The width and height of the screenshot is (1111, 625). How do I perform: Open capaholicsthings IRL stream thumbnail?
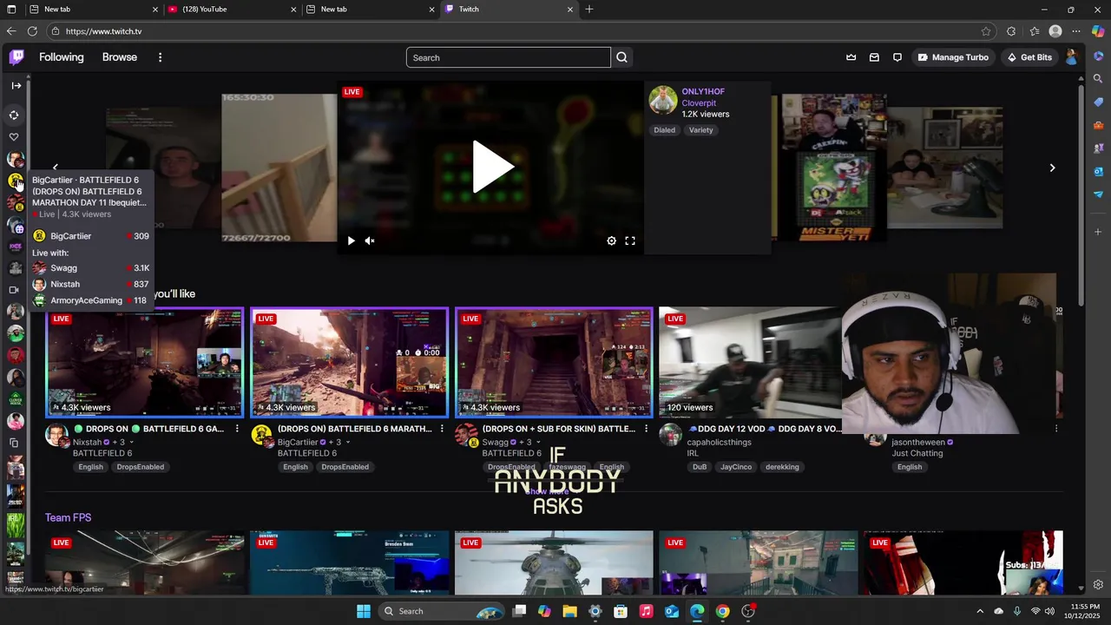coord(750,362)
